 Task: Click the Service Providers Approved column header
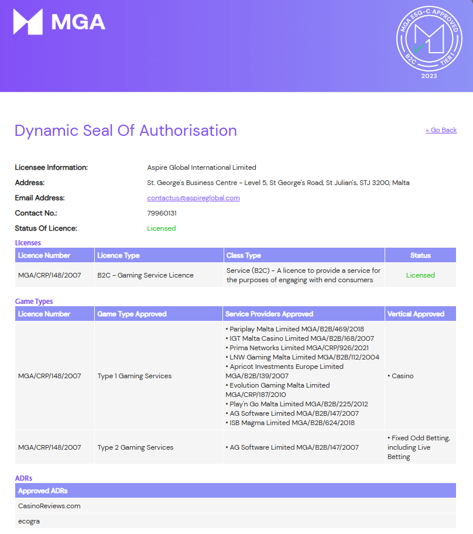click(304, 314)
